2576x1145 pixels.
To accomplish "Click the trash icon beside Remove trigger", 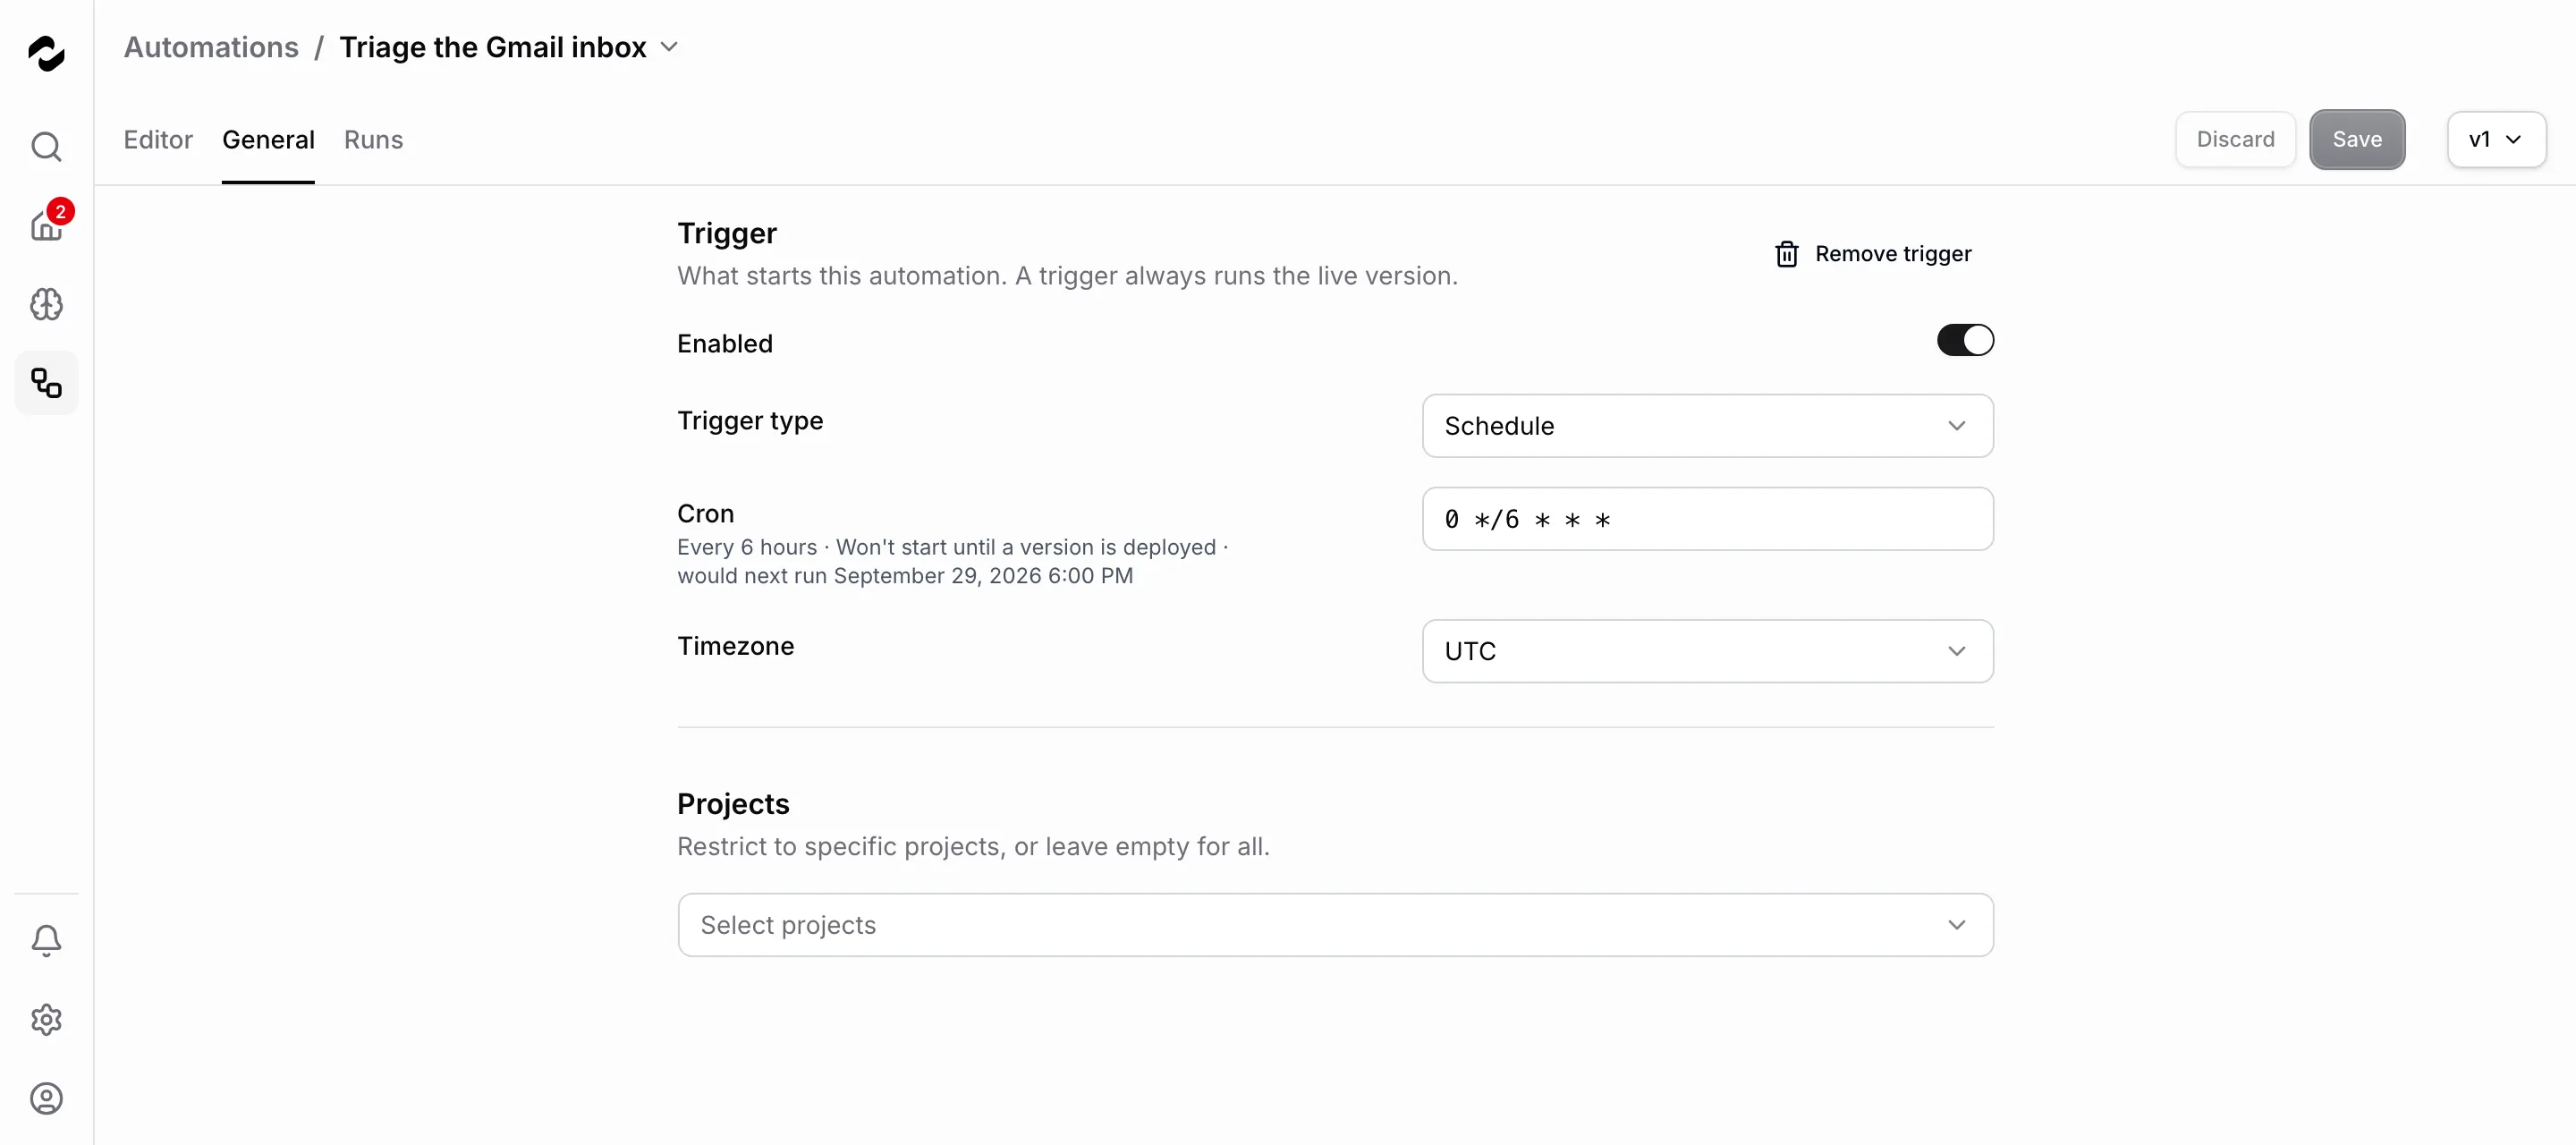I will tap(1786, 254).
